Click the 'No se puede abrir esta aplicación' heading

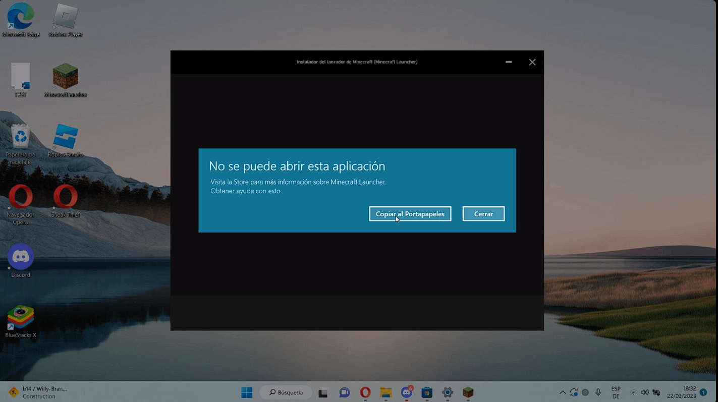[x=297, y=166]
